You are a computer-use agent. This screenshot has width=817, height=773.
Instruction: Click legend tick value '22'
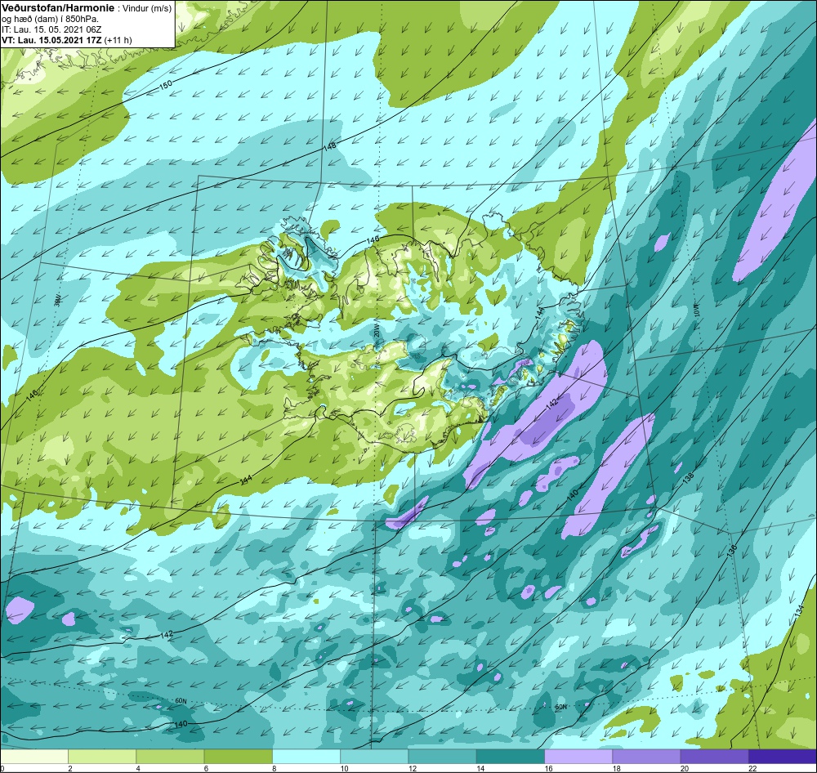[752, 768]
